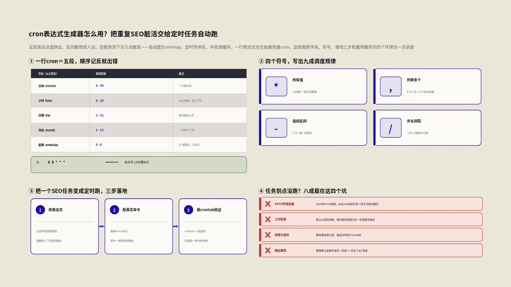Click the range value 1 - 31
The height and width of the screenshot is (287, 511).
point(100,115)
